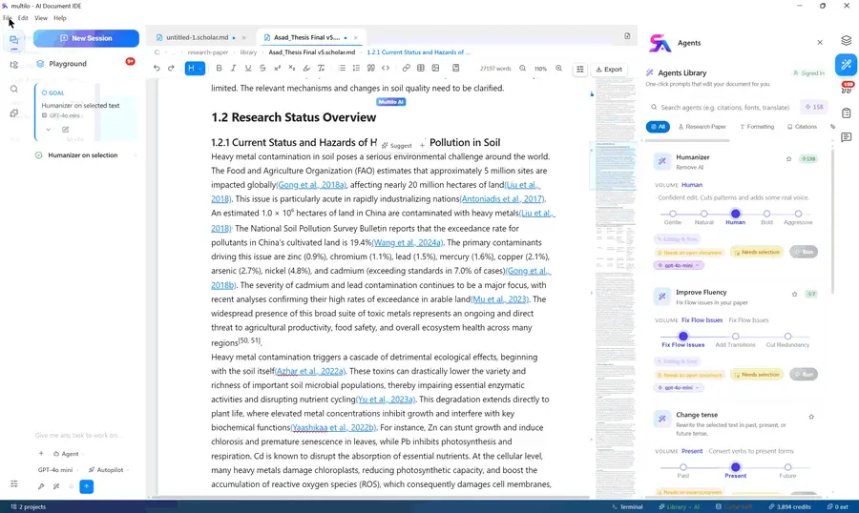Image resolution: width=859 pixels, height=513 pixels.
Task: Open the search icon in left sidebar
Action: (x=14, y=90)
